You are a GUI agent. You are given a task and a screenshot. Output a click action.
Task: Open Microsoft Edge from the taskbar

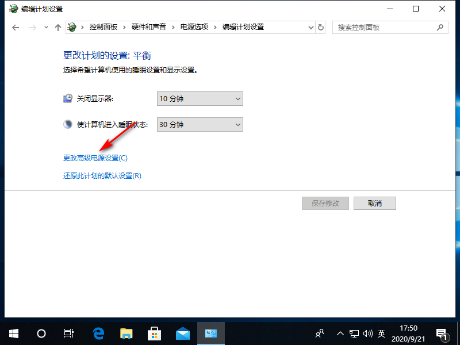98,333
